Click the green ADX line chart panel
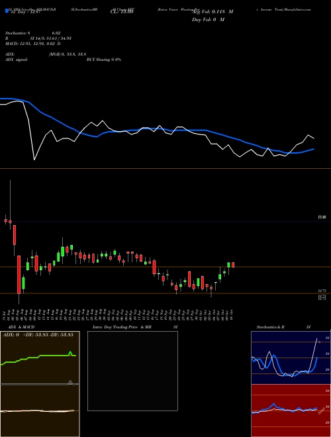This screenshot has height=437, width=331. [x=40, y=358]
